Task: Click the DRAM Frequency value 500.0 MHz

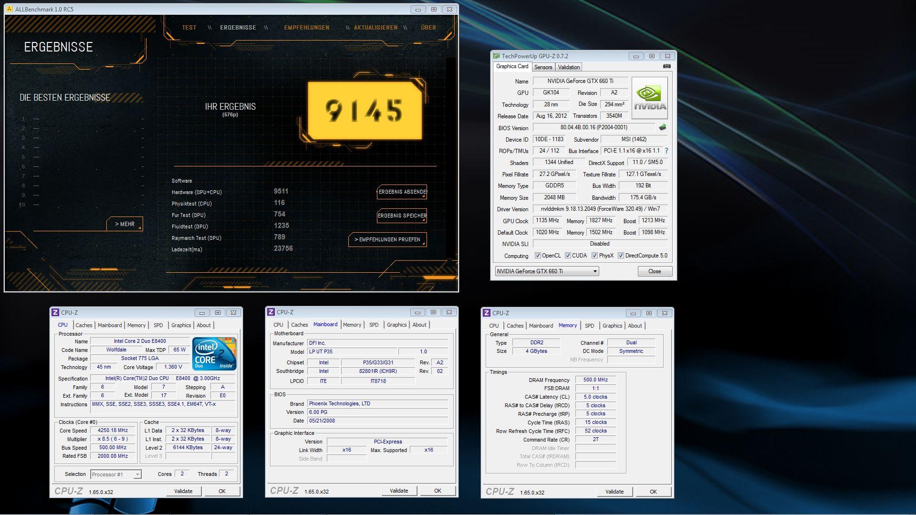Action: [595, 380]
